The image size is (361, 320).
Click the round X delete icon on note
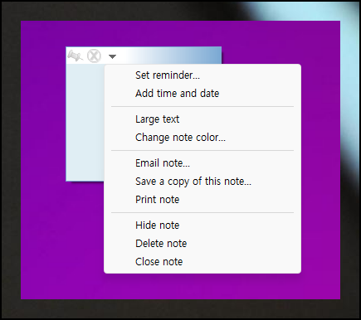point(94,56)
